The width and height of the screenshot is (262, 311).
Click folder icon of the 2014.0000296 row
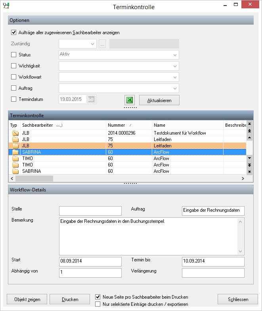[15, 133]
